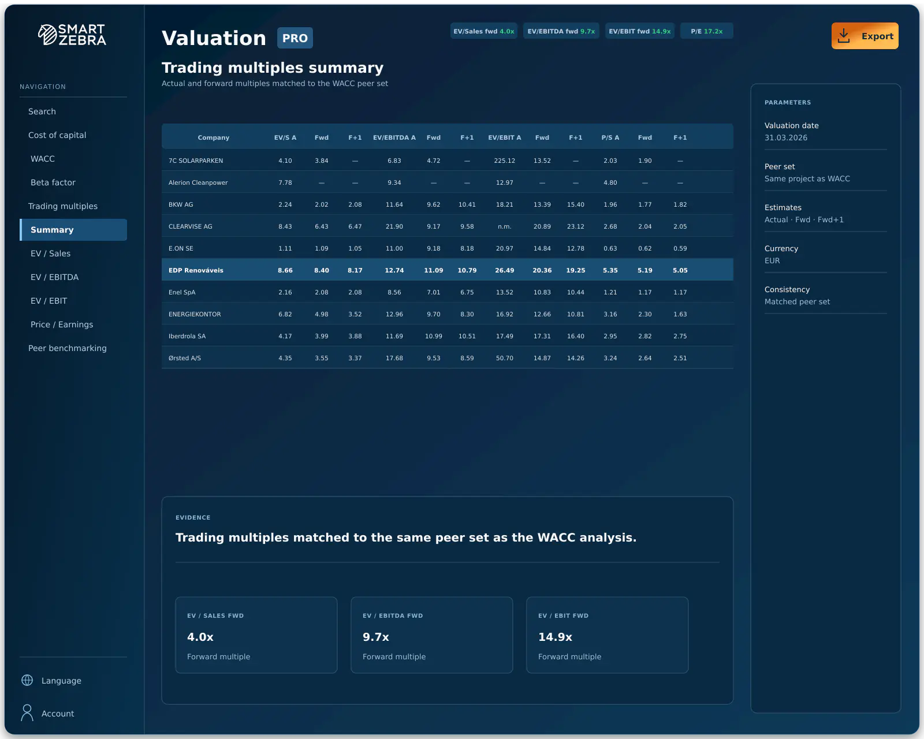Click the Account person icon
The width and height of the screenshot is (924, 739).
tap(27, 713)
